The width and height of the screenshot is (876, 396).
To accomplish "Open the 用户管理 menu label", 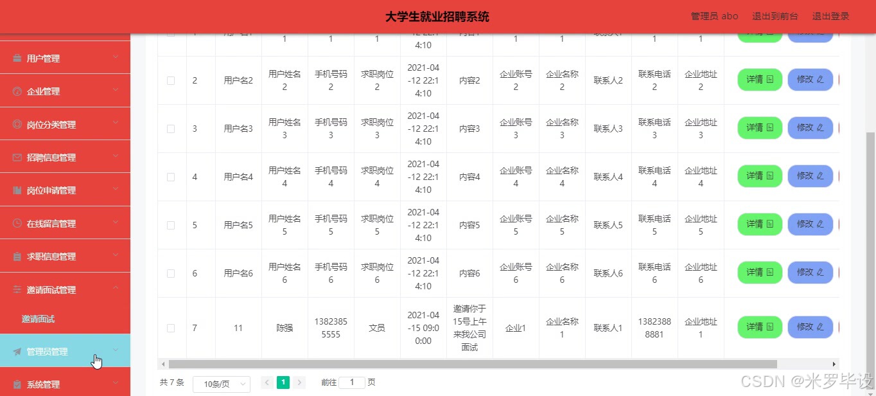I will click(43, 59).
